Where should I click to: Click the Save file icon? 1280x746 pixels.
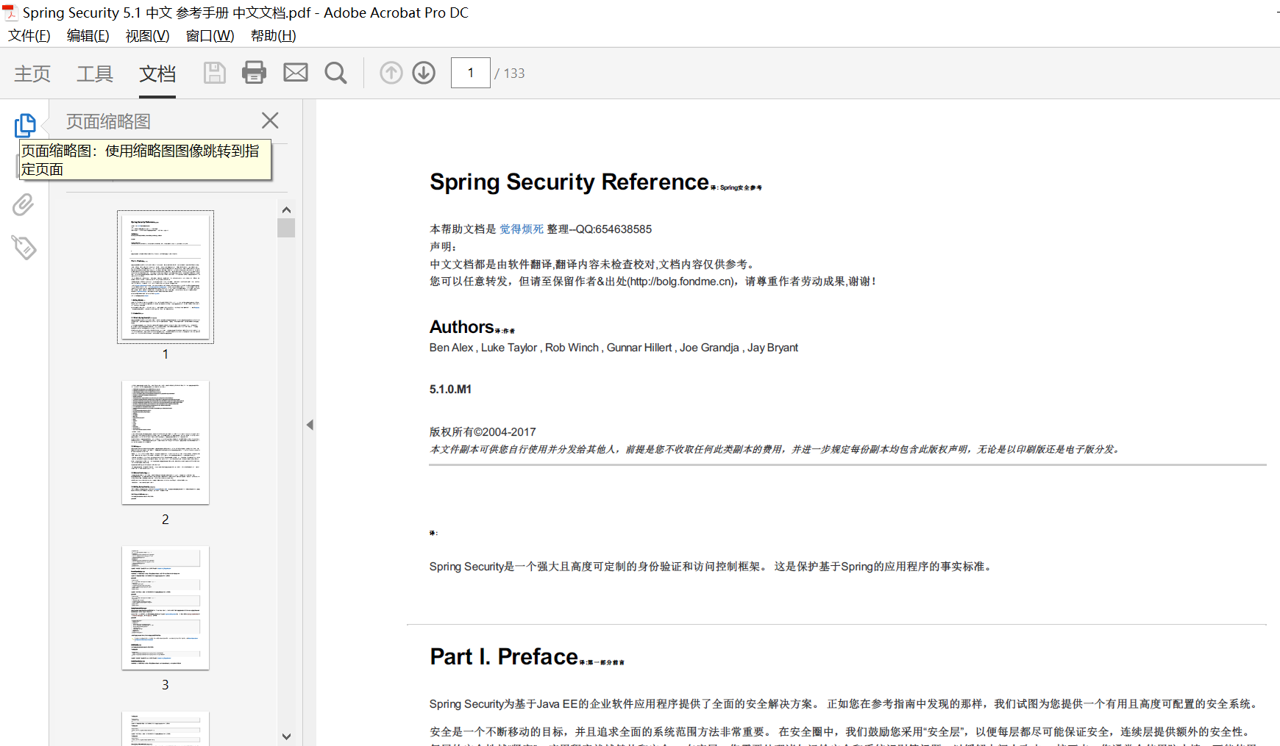coord(214,73)
